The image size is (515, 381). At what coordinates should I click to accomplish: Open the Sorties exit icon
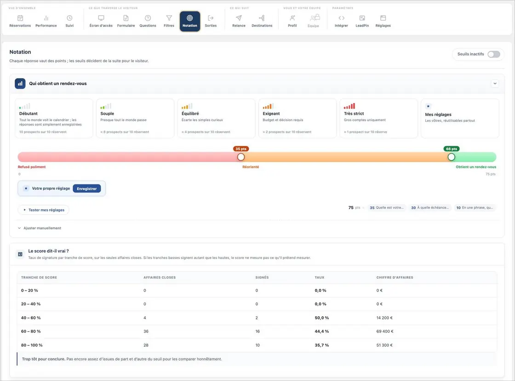pyautogui.click(x=211, y=18)
